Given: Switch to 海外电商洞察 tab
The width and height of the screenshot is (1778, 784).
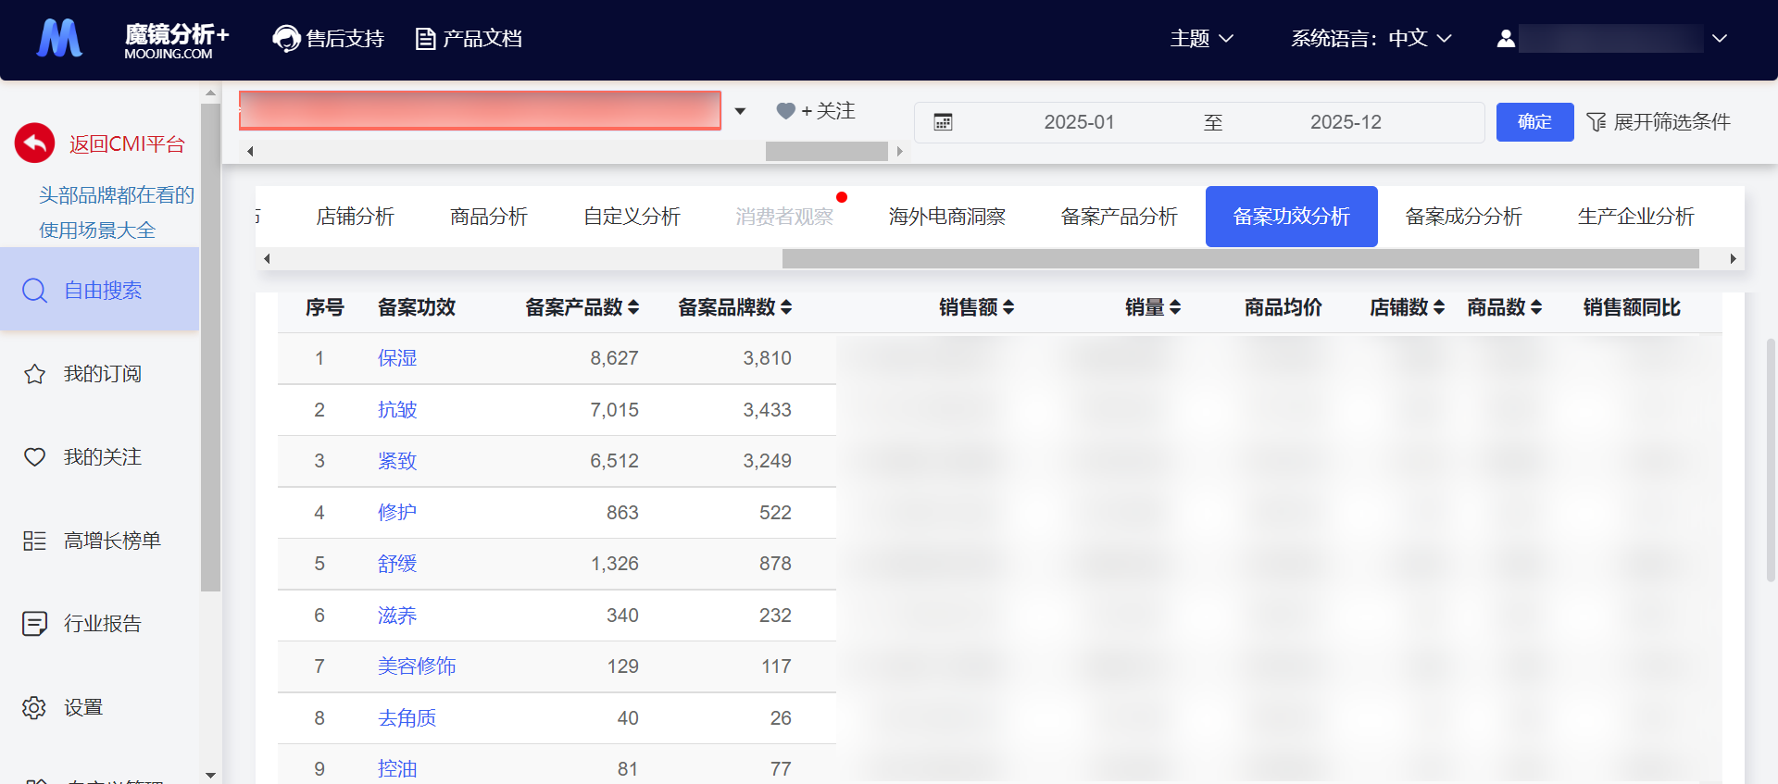Looking at the screenshot, I should 946,217.
